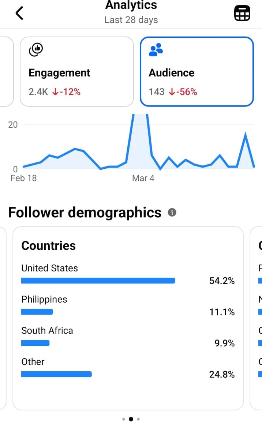262x439 pixels.
Task: Select the Audience metric card
Action: [x=196, y=72]
